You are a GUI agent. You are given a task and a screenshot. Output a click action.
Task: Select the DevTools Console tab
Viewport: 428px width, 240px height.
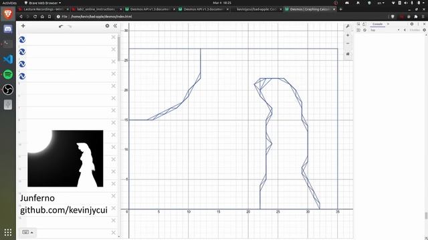click(x=377, y=24)
